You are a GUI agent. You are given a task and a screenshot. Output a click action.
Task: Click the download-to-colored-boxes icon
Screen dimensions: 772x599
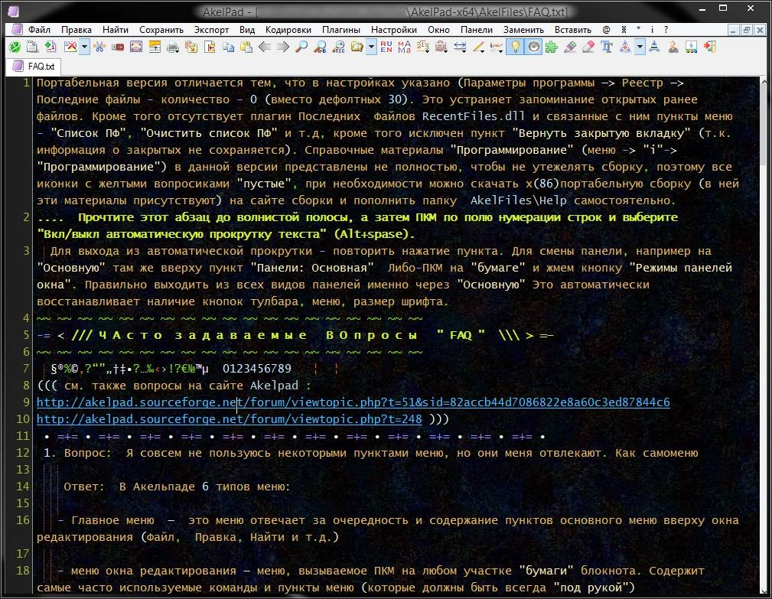click(691, 47)
